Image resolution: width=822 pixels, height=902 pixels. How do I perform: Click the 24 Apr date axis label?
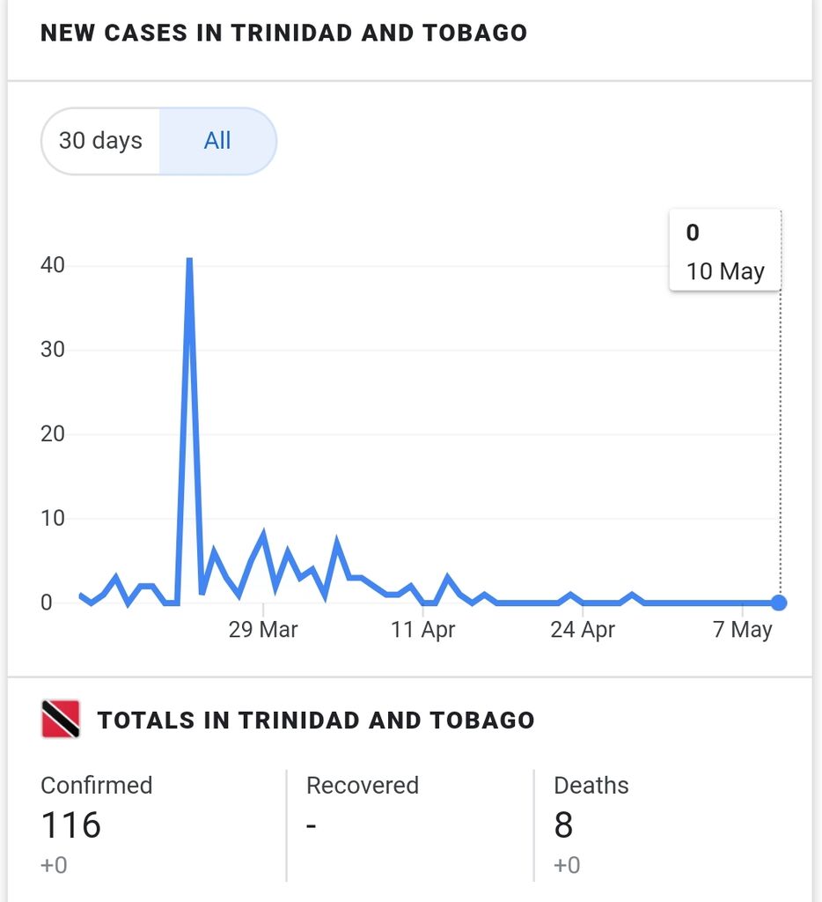pyautogui.click(x=583, y=629)
